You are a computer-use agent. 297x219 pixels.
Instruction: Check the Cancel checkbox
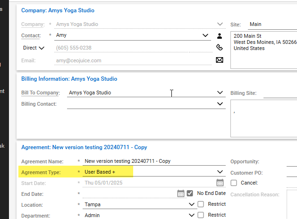(234, 183)
